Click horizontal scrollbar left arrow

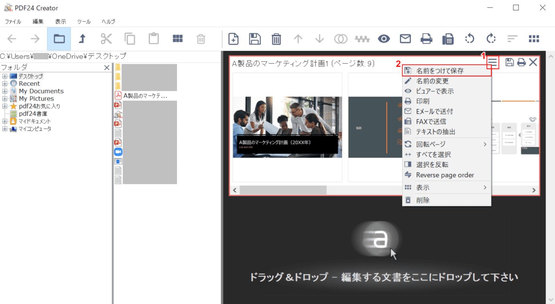pos(235,190)
